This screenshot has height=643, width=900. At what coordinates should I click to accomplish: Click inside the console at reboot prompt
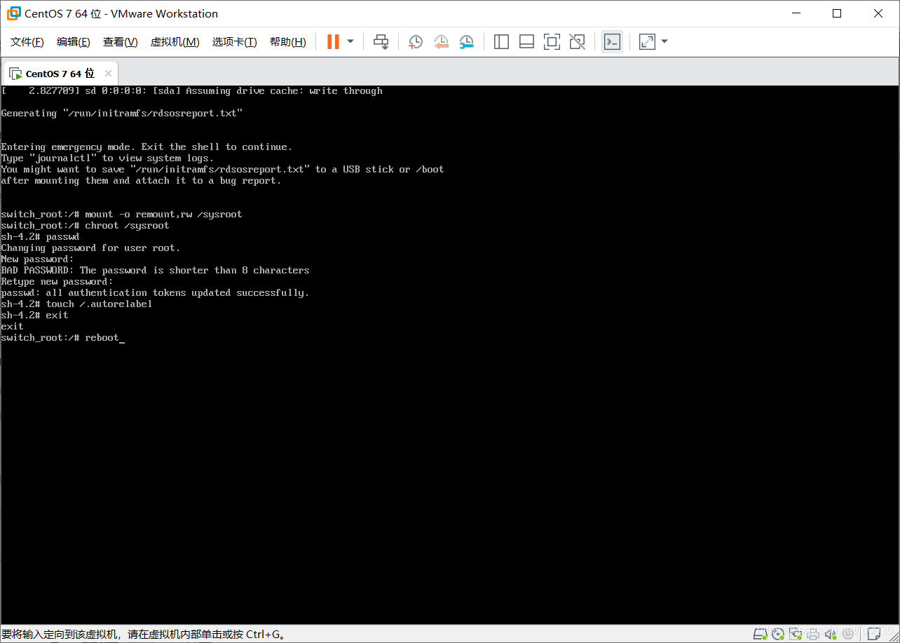[63, 338]
